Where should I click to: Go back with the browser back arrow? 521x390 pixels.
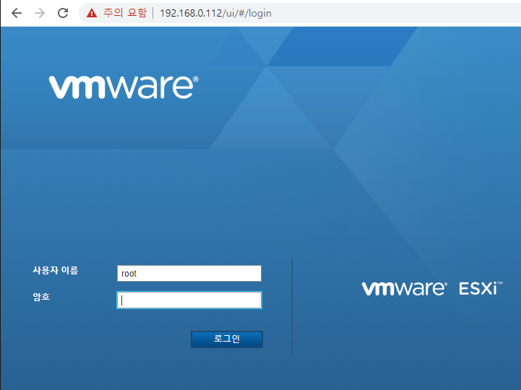(17, 13)
